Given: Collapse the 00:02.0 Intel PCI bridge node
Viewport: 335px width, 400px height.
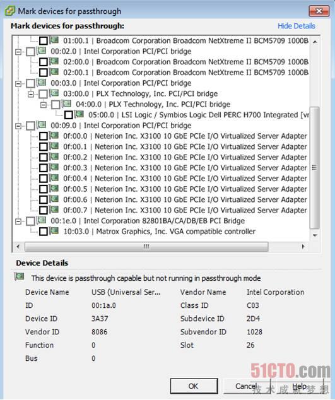Looking at the screenshot, I should coord(18,52).
